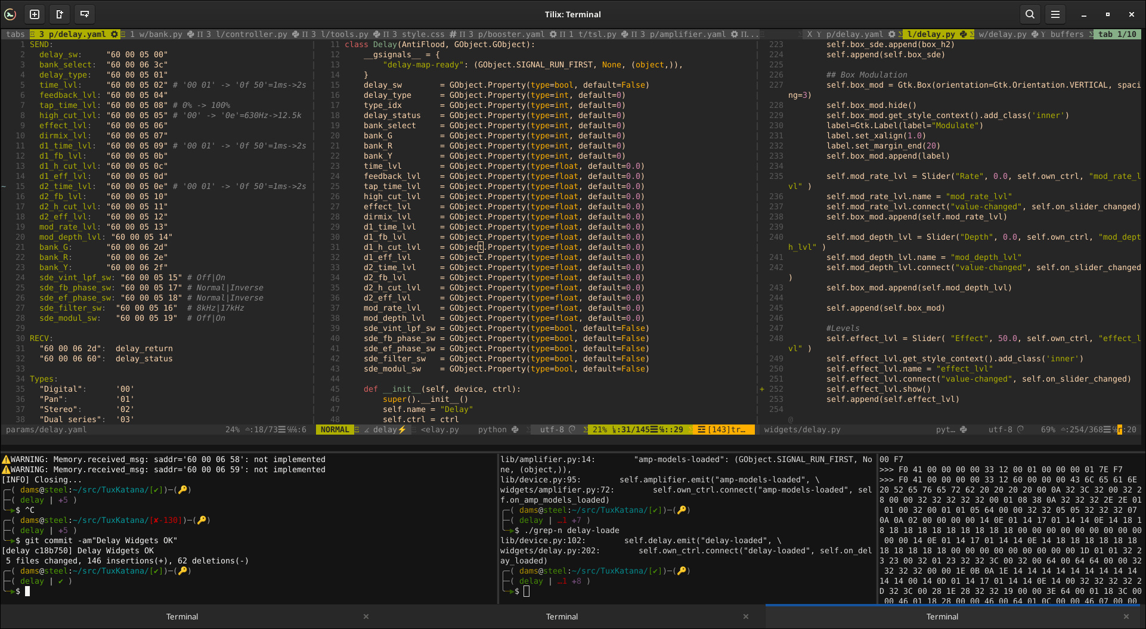Select the middle Terminal tab
The width and height of the screenshot is (1146, 629).
(562, 616)
